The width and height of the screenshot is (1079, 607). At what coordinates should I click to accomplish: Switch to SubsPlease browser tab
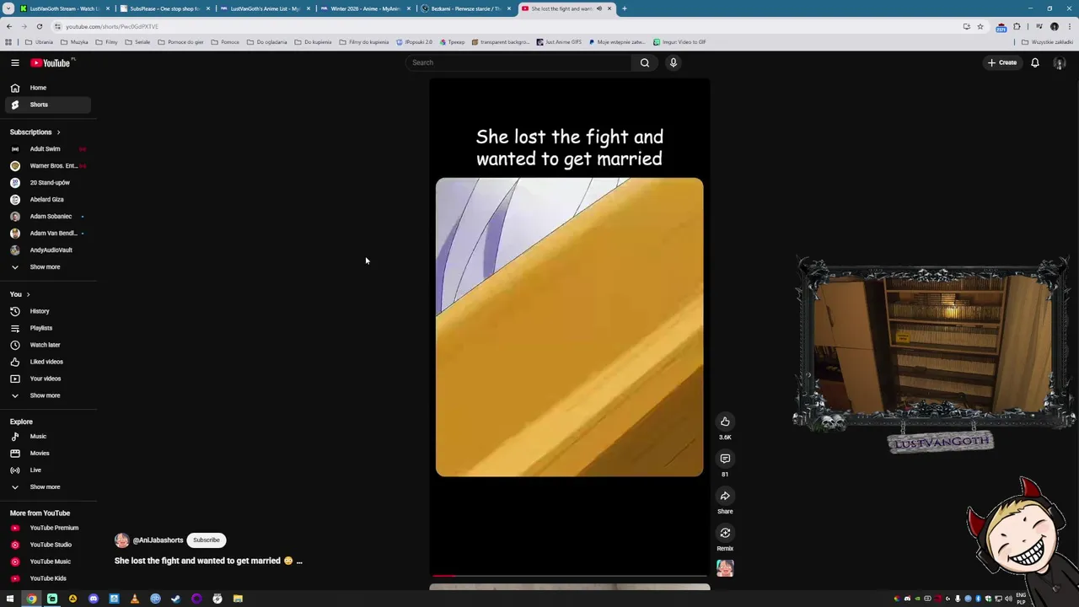point(164,8)
